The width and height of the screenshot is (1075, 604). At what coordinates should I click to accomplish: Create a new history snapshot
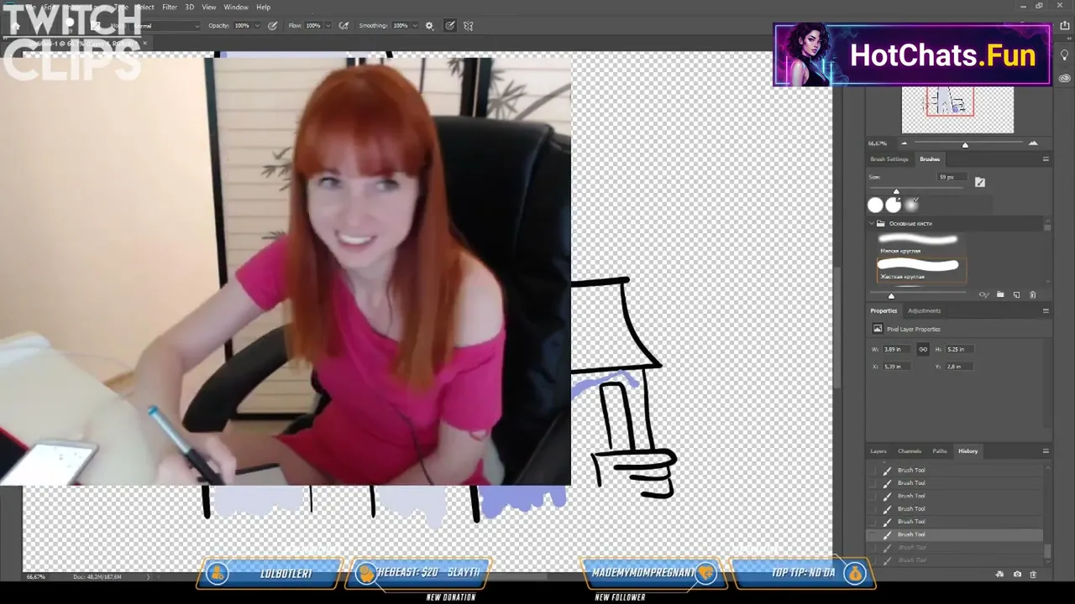[x=1017, y=575]
